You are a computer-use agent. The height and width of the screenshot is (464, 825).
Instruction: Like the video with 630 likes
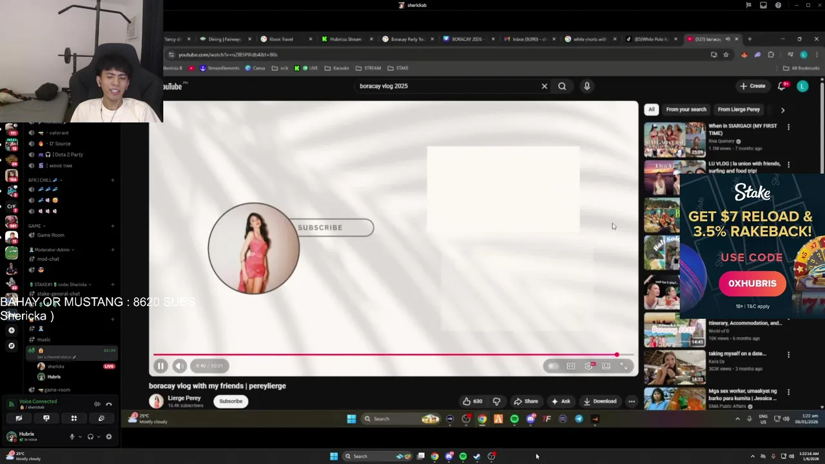(472, 401)
